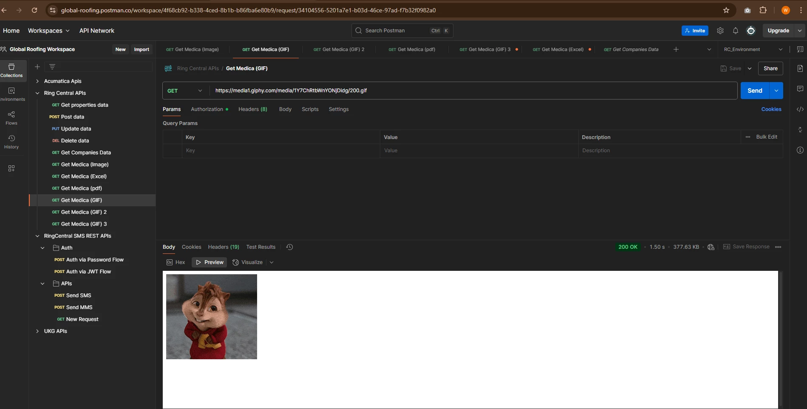Open the tab list dropdown chevron
This screenshot has width=807, height=409.
click(709, 49)
